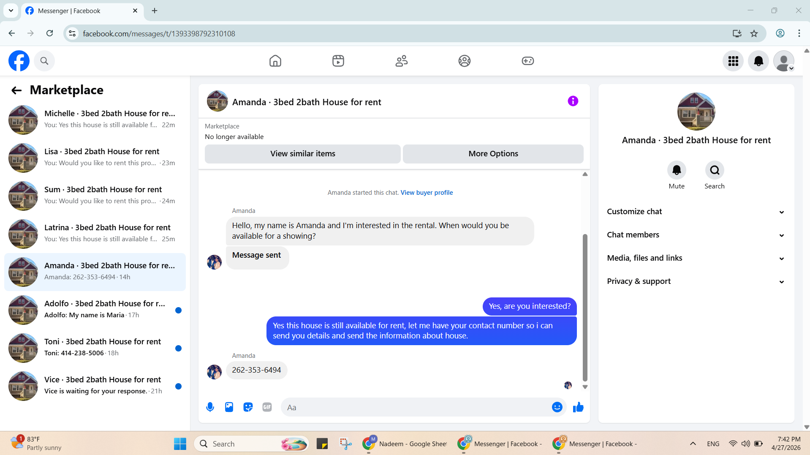810x455 pixels.
Task: Search in conversation magnifier icon
Action: [x=715, y=170]
